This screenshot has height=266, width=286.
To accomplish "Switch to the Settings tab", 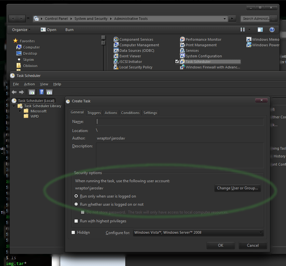I will [150, 113].
